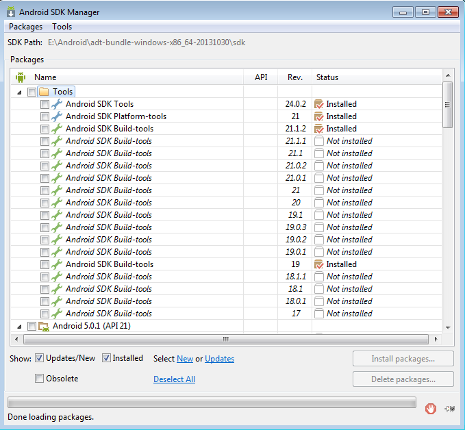Click the horizontal scrollbar left arrow
Screen dimensions: 465x430
(16, 339)
